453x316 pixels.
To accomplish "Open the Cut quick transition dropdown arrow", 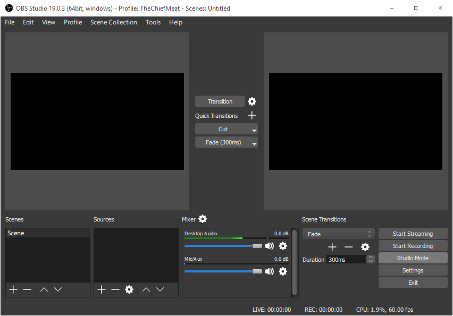I will point(254,131).
